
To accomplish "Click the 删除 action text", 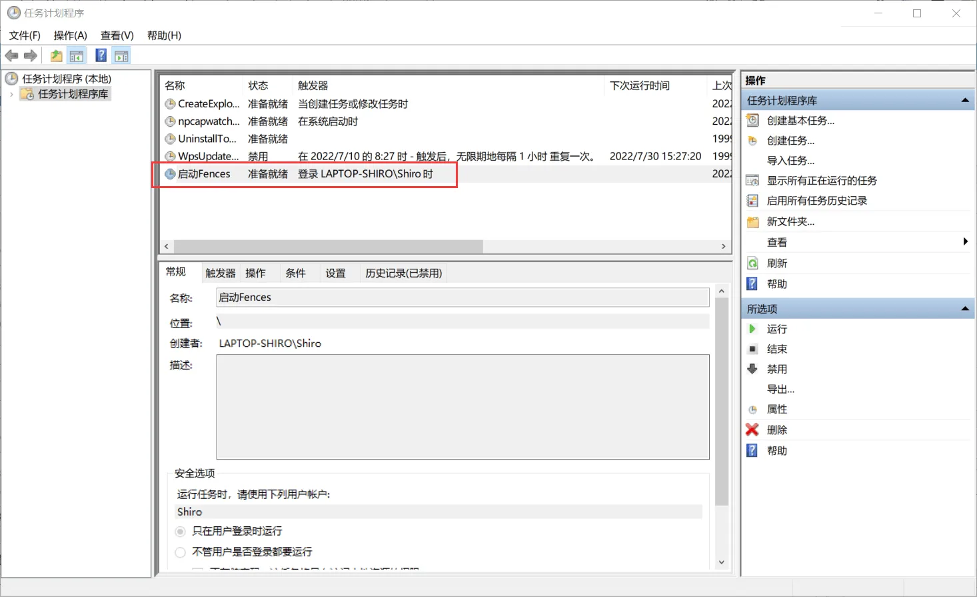I will 777,430.
